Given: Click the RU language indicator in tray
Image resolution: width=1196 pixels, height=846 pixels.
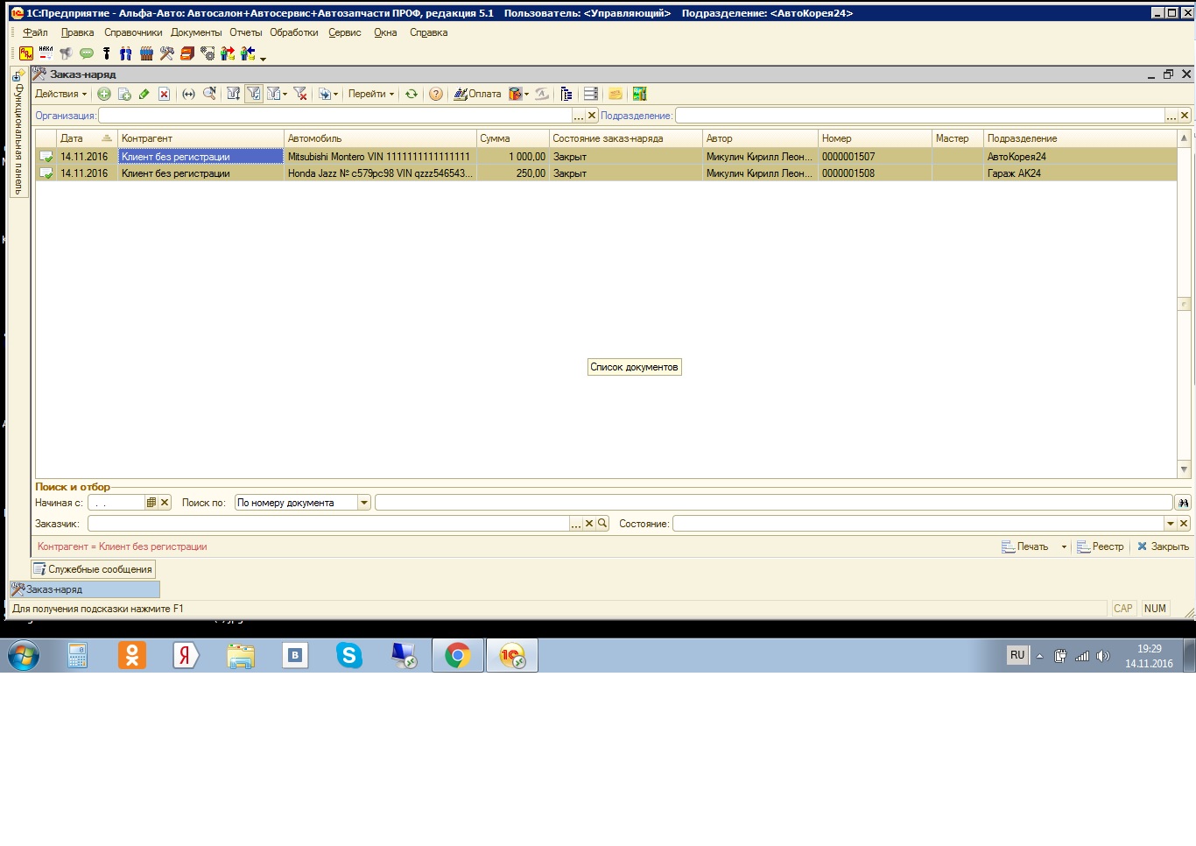Looking at the screenshot, I should pyautogui.click(x=1017, y=655).
